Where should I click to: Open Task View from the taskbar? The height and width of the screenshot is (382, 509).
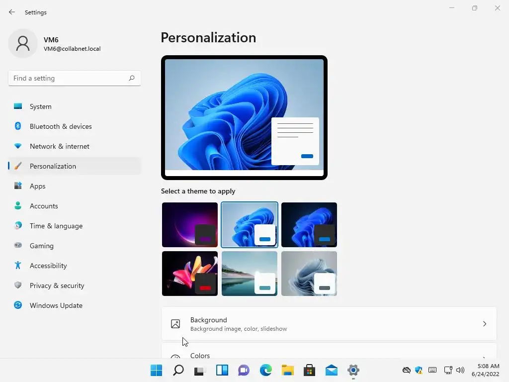point(200,370)
